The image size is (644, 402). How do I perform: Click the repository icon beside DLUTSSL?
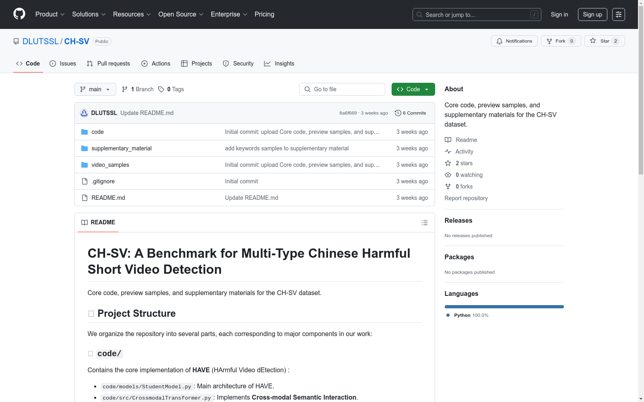[x=16, y=41]
